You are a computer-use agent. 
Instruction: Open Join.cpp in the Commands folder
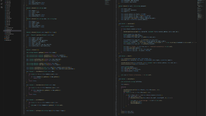(x=8, y=7)
